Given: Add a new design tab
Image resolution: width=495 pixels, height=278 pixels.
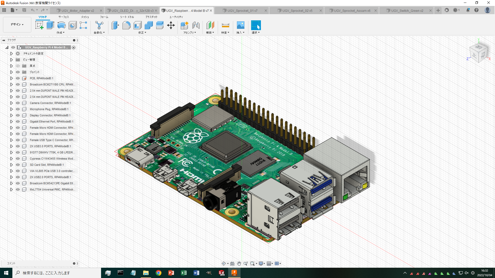Looking at the screenshot, I should [438, 10].
